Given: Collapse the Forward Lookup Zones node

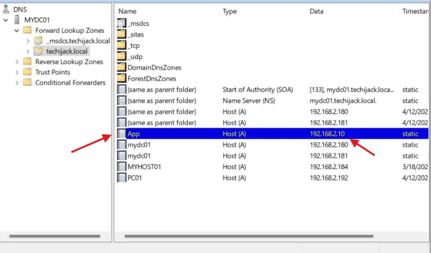Looking at the screenshot, I should click(17, 31).
